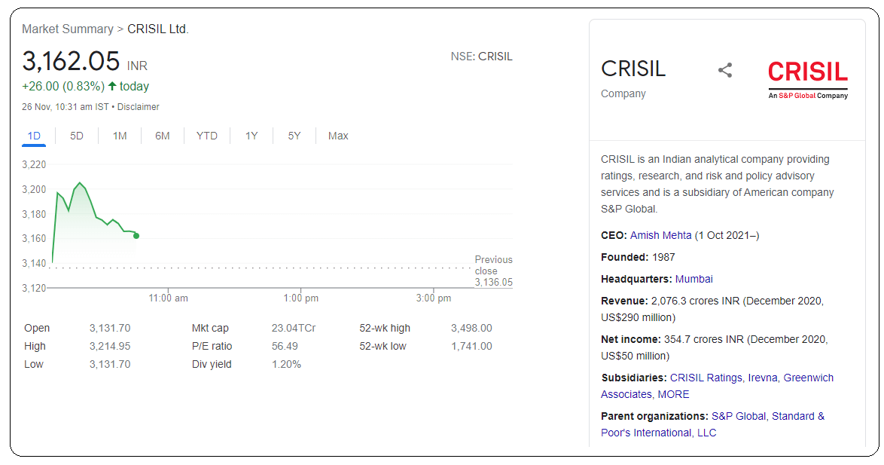
Task: Click the Net income 354.7 crores text
Action: click(715, 347)
